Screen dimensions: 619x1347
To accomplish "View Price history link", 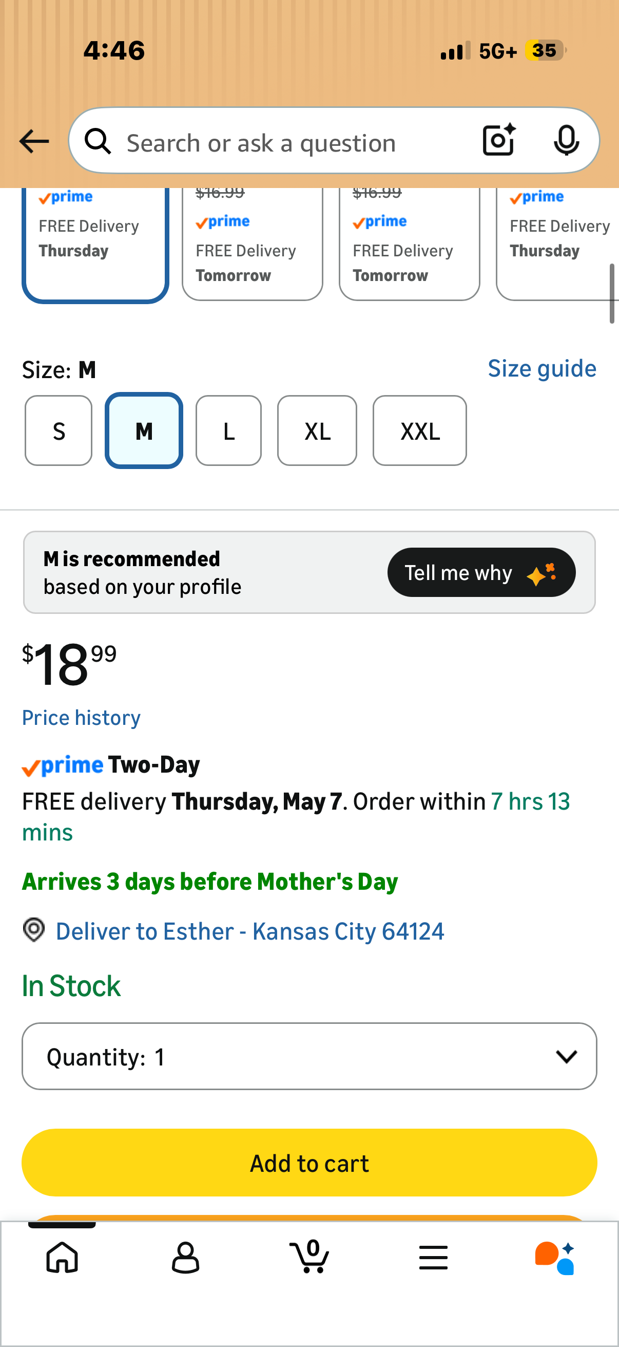I will pos(82,718).
